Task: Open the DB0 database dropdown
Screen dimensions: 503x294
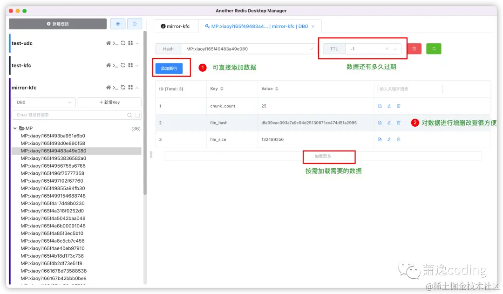Action: pos(44,102)
